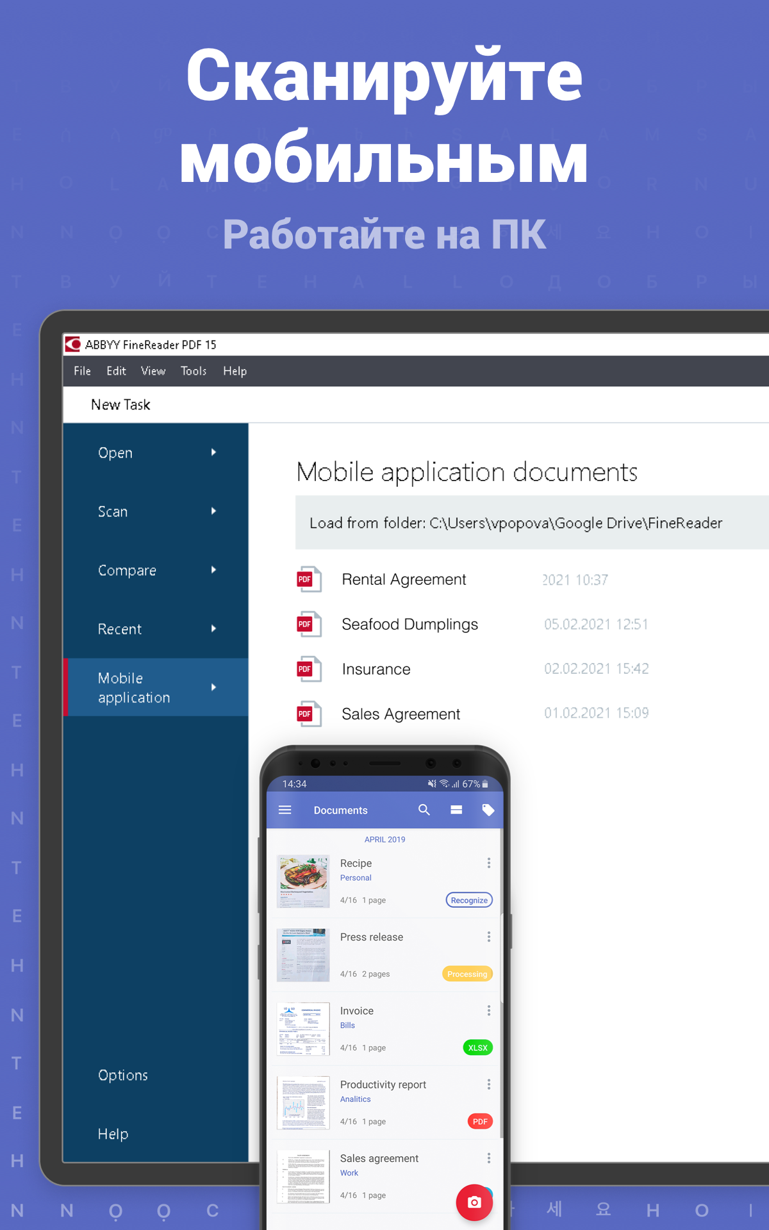Open more options for Press release
Image resolution: width=769 pixels, height=1230 pixels.
click(489, 937)
